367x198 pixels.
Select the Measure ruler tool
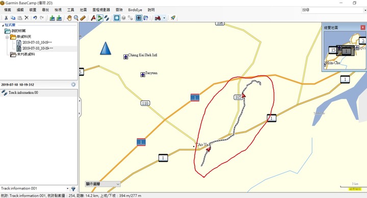point(83,18)
